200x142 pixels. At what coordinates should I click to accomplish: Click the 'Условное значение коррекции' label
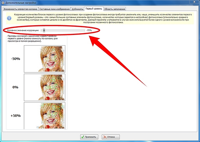tap(23, 30)
